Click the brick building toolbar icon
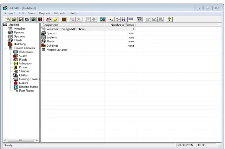This screenshot has width=225, height=149. (64, 19)
